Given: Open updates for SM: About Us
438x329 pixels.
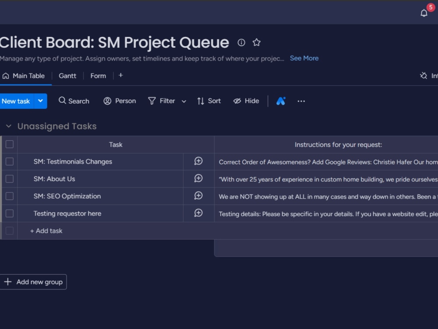Looking at the screenshot, I should coord(198,179).
